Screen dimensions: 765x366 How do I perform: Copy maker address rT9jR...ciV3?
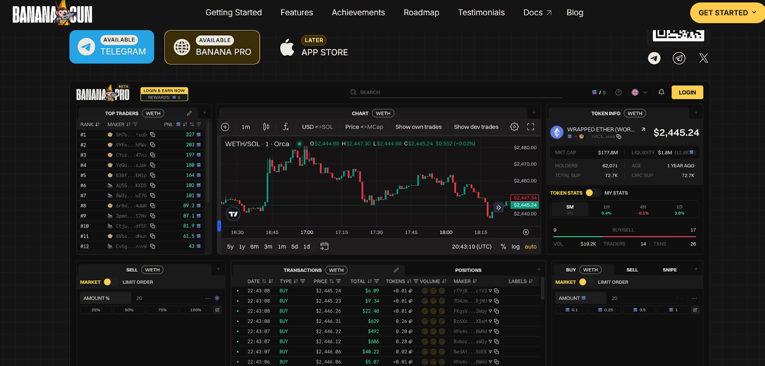point(496,291)
